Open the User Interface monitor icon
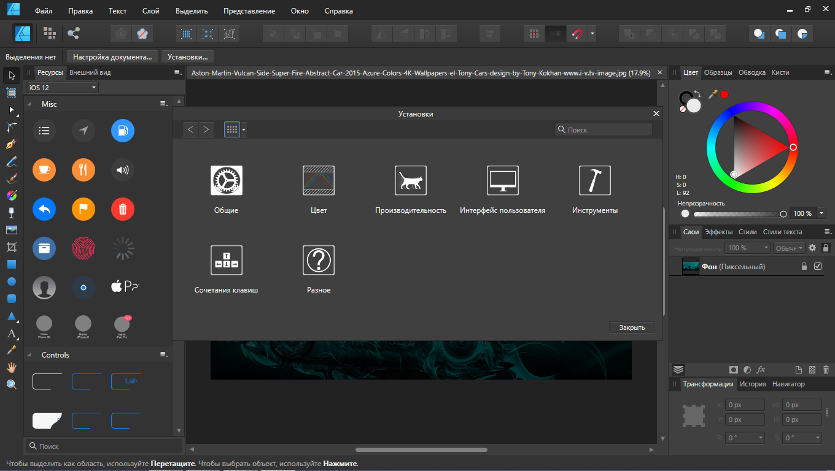The image size is (835, 471). click(502, 181)
